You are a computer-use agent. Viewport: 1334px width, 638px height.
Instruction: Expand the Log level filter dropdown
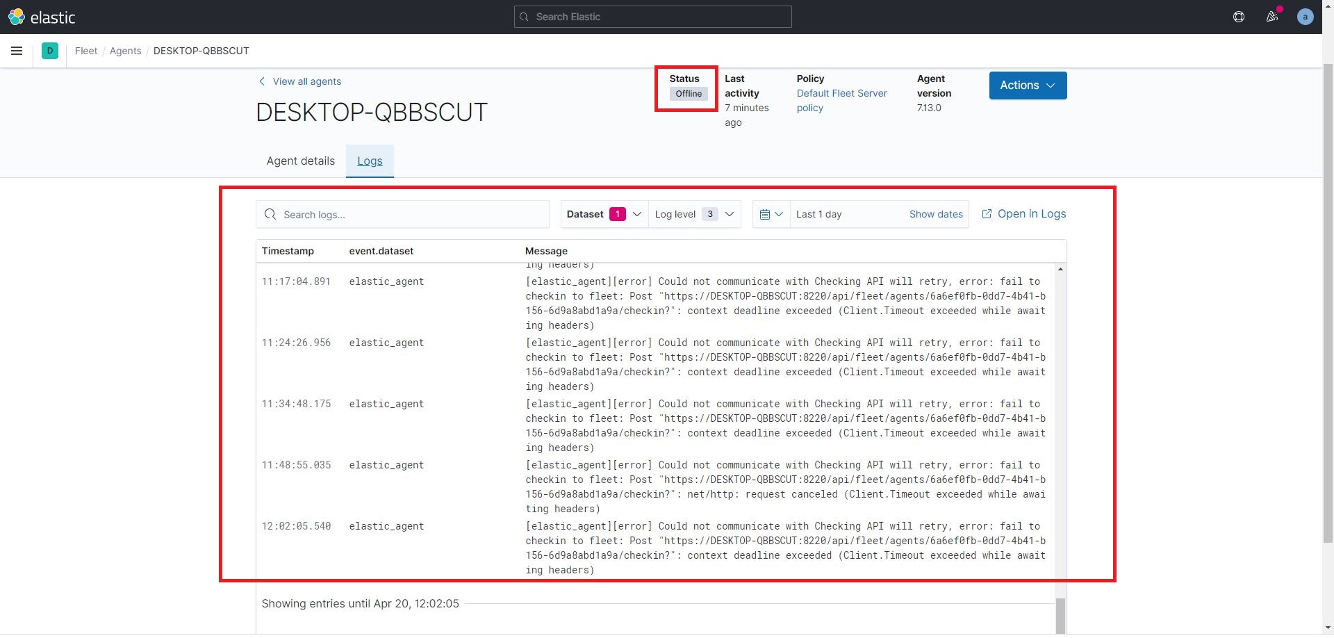[694, 214]
